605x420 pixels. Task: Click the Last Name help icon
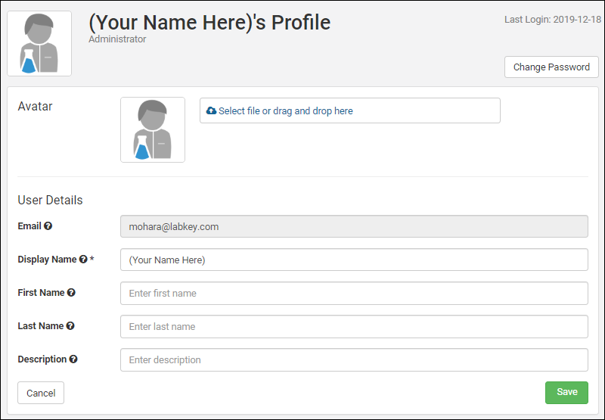pos(70,326)
